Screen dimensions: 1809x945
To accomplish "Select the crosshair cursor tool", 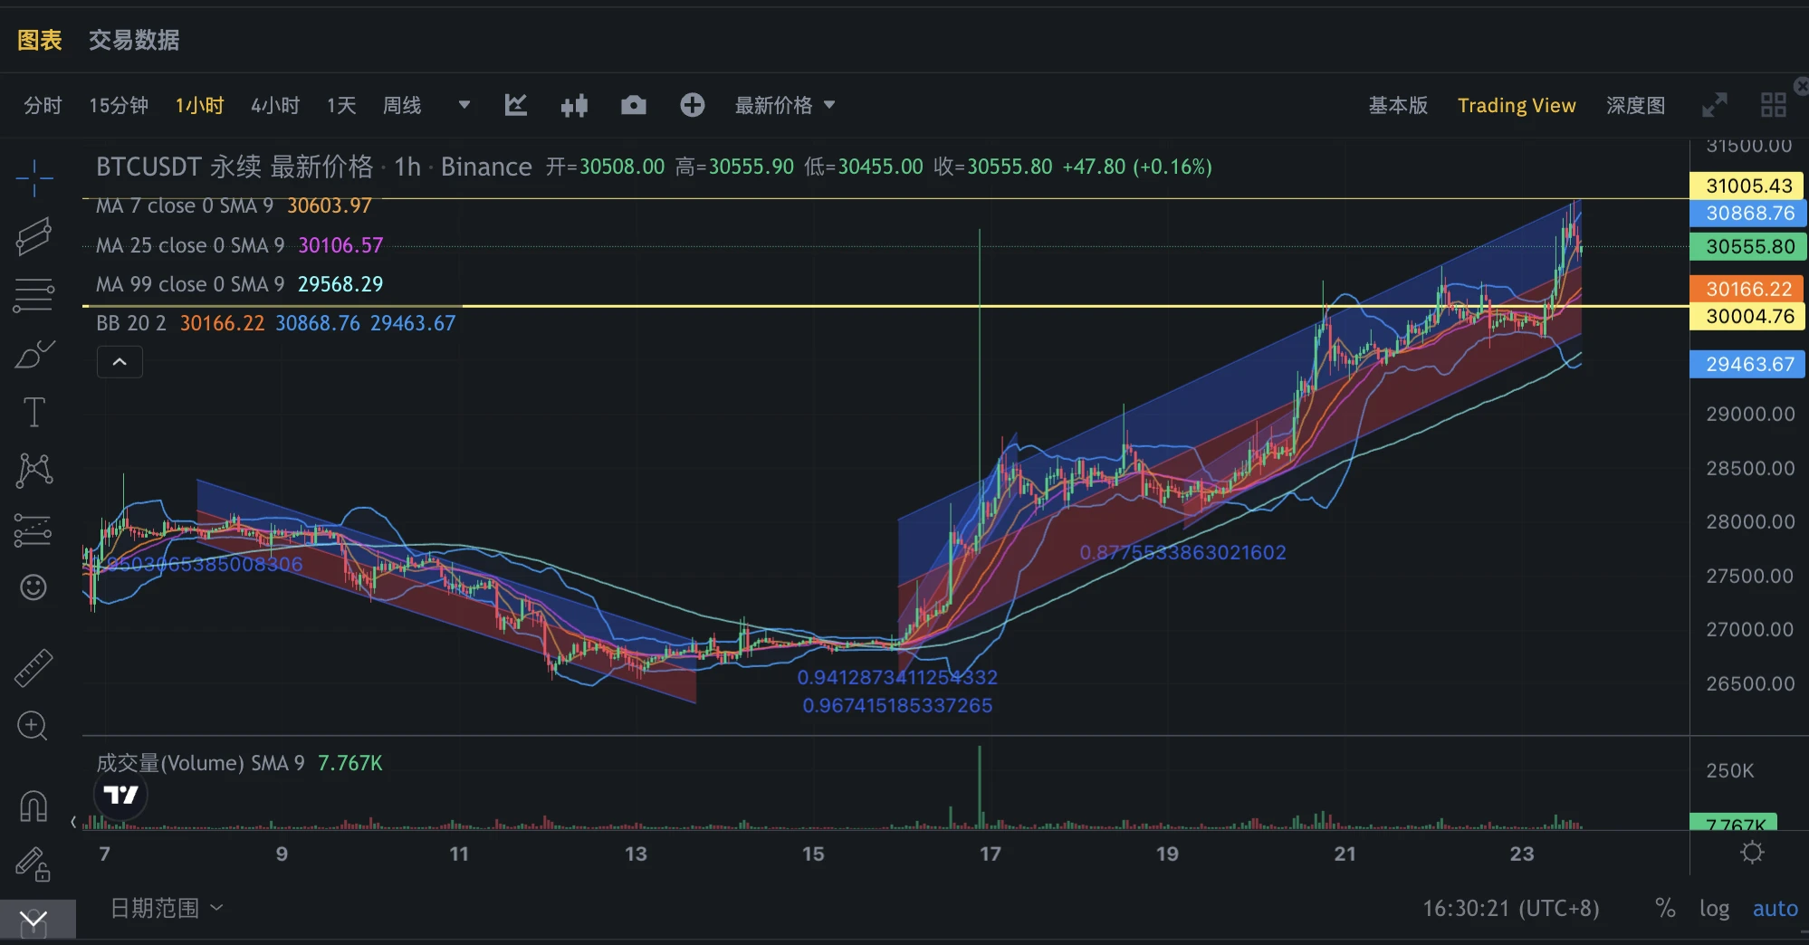I will tap(33, 177).
